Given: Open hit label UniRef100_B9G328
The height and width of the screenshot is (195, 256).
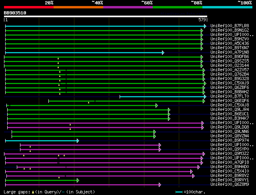Looking at the screenshot, I should [x=230, y=79].
